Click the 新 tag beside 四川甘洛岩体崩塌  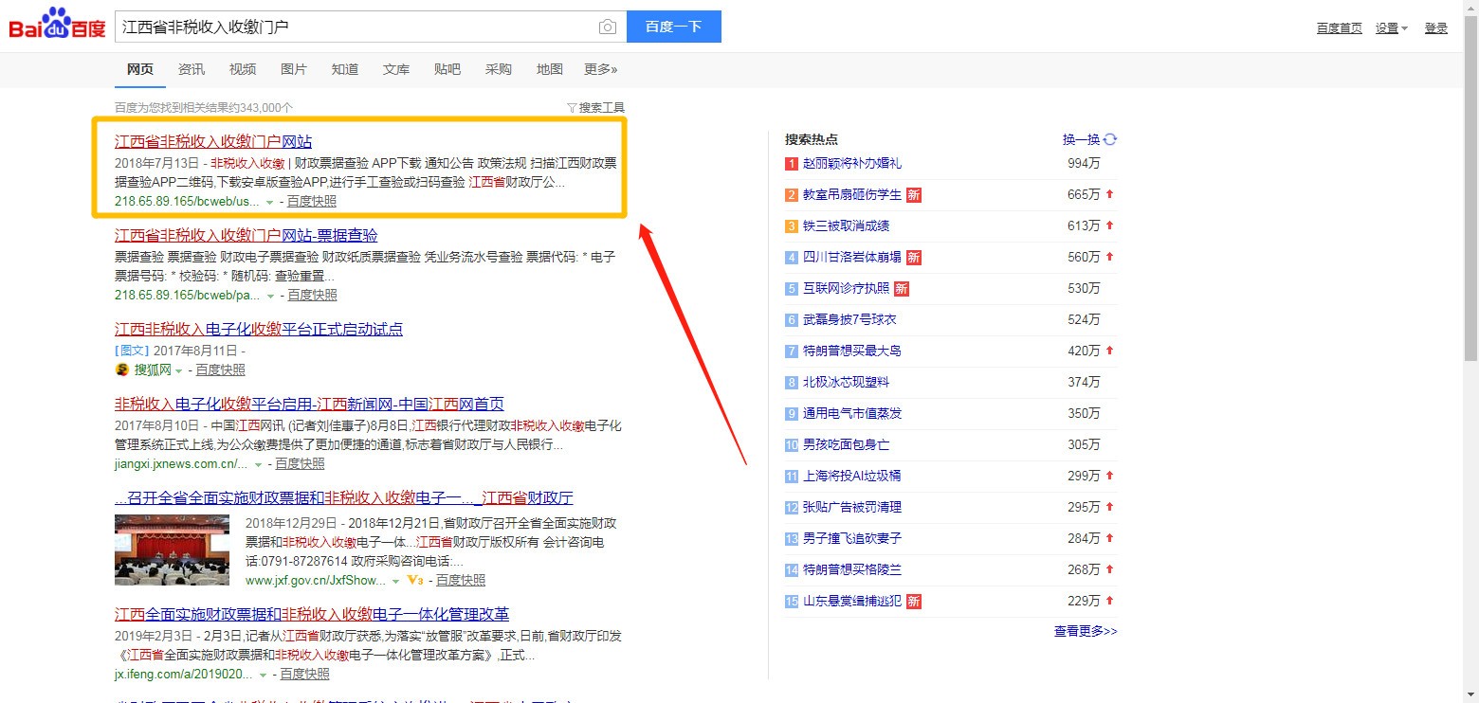click(x=914, y=258)
